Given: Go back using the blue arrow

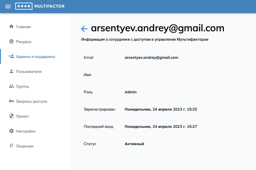Looking at the screenshot, I should [84, 29].
